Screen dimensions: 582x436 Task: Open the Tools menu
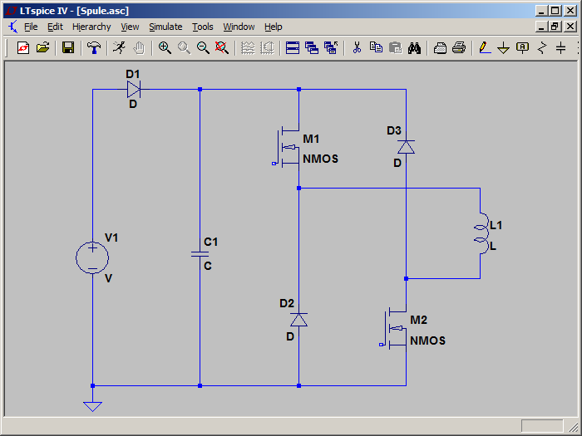[x=202, y=27]
